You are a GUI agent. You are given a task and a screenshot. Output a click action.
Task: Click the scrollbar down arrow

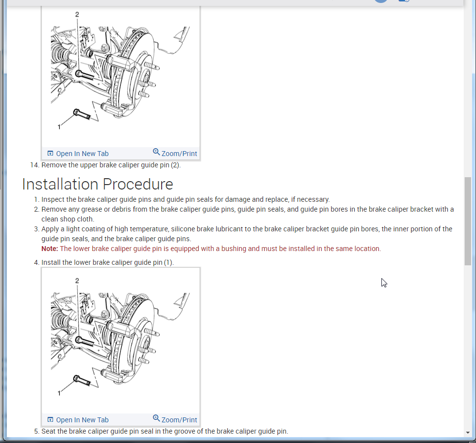pyautogui.click(x=468, y=432)
